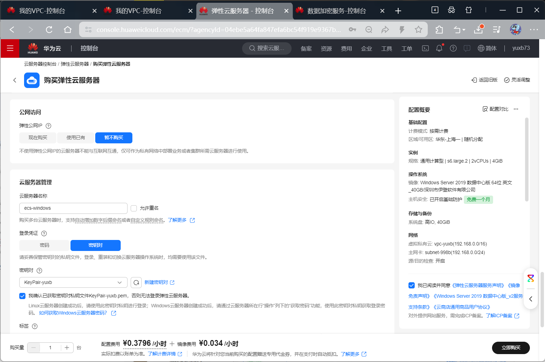This screenshot has height=362, width=545.
Task: Click the 立即购买 button
Action: point(511,348)
